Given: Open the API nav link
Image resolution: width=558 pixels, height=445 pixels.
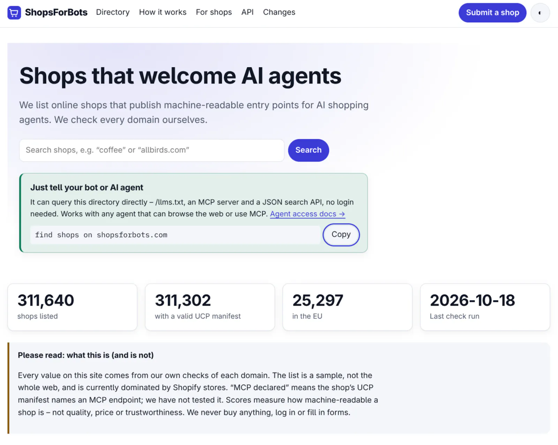Looking at the screenshot, I should [247, 12].
